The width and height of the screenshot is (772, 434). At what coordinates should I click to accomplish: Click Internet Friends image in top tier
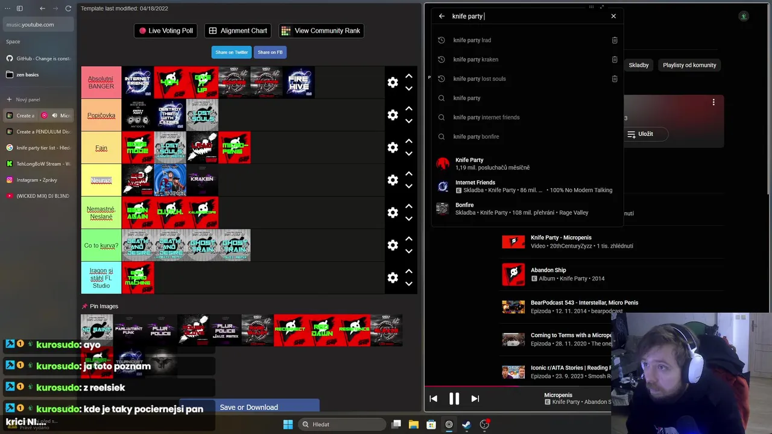138,83
